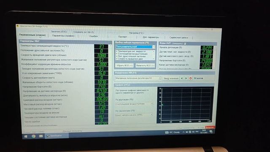Switch to Параметры (график) tab
Image resolution: width=270 pixels, height=152 pixels.
(63, 35)
